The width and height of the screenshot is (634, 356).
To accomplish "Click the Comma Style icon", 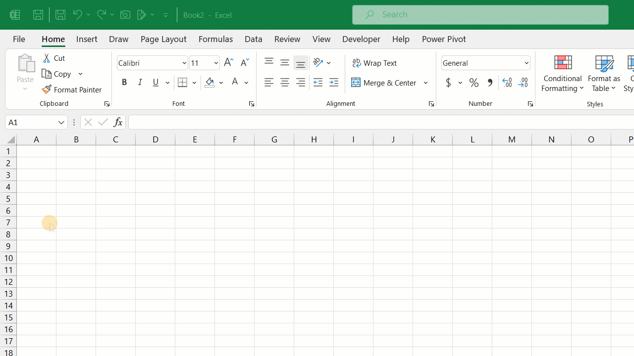I will (489, 83).
